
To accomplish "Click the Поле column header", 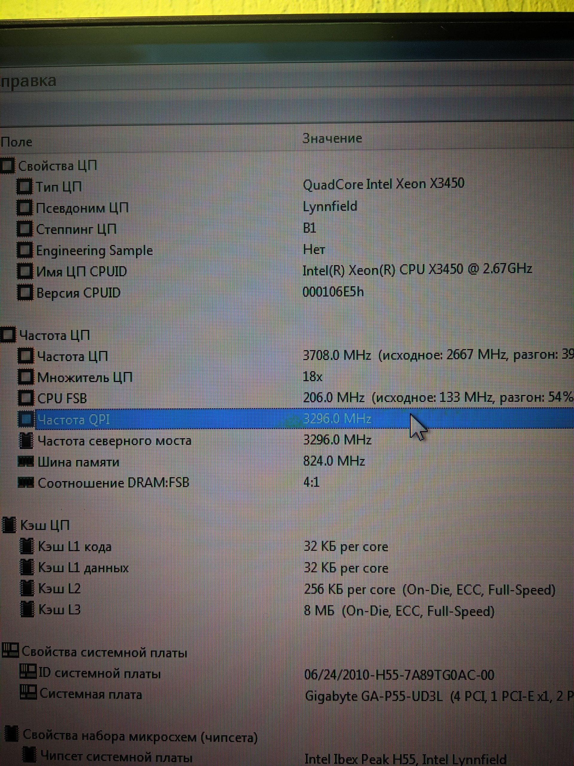I will coord(16,142).
